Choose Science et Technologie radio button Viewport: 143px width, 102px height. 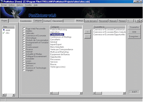pos(24,68)
